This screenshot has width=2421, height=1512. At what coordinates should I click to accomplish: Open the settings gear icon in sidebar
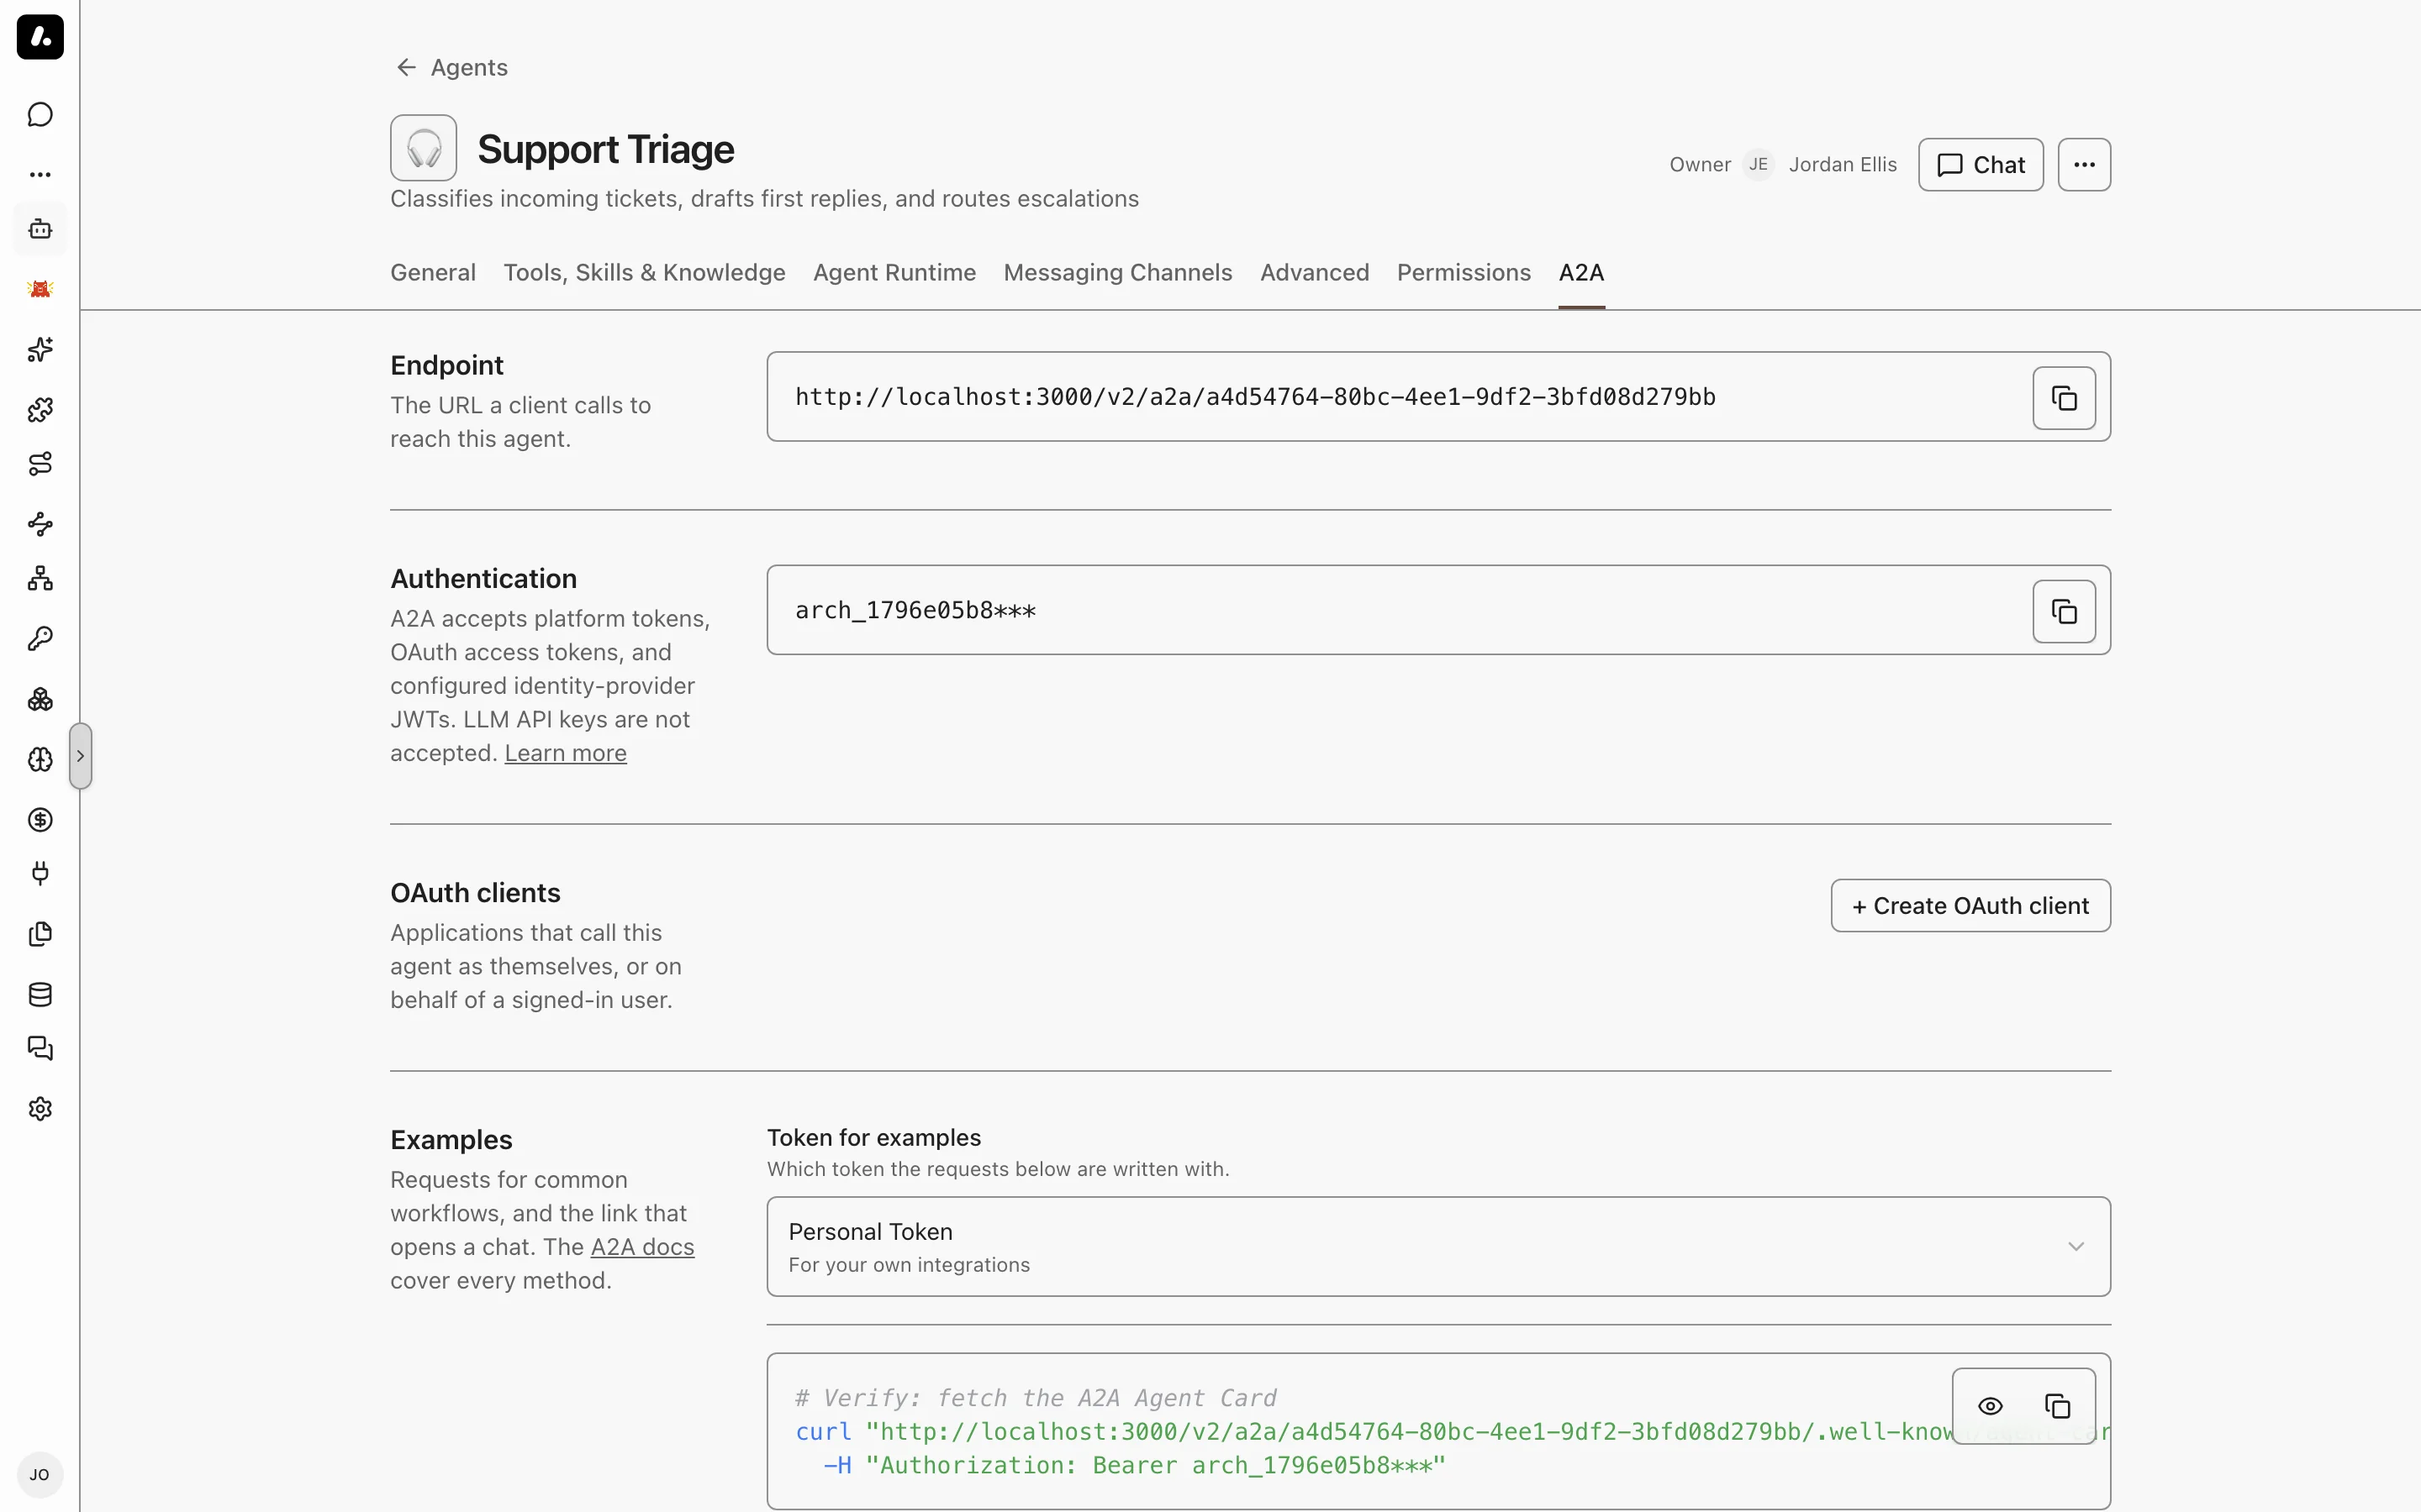40,1109
